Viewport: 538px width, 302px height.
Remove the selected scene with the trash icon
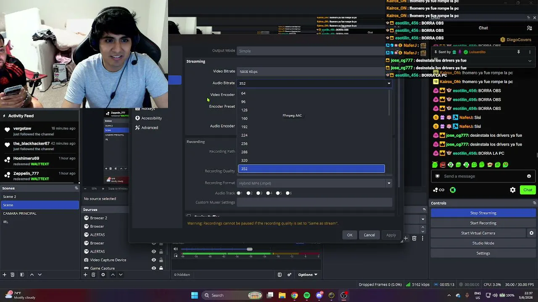(x=12, y=275)
